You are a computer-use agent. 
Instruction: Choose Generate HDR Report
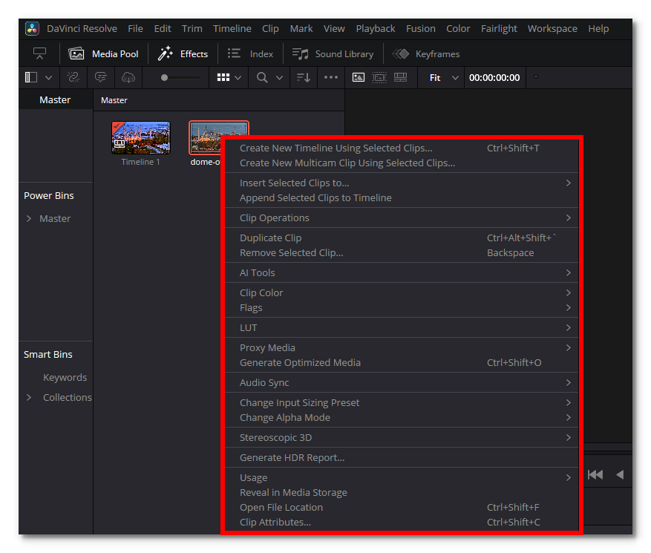pyautogui.click(x=402, y=457)
